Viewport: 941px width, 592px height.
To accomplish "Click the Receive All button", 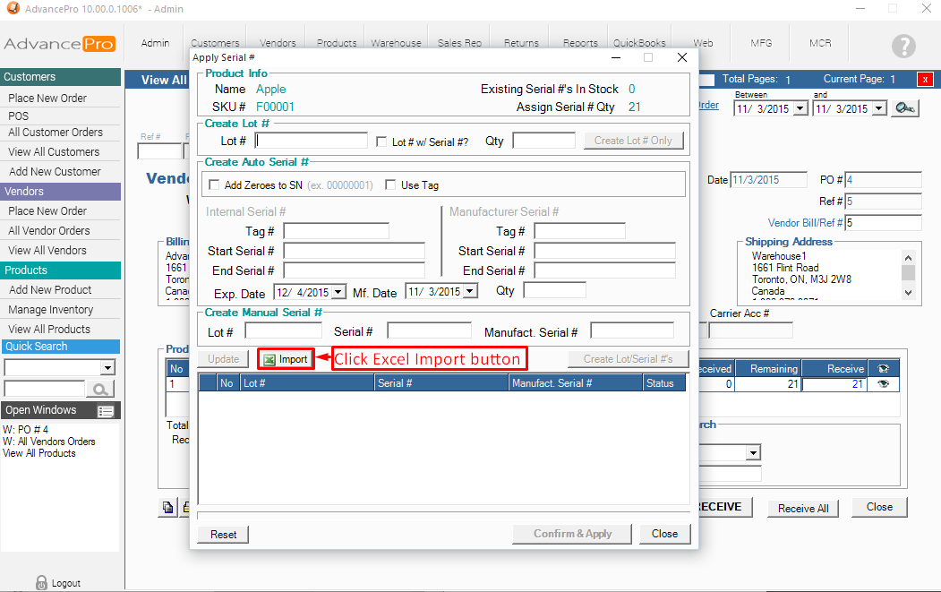I will pyautogui.click(x=803, y=508).
